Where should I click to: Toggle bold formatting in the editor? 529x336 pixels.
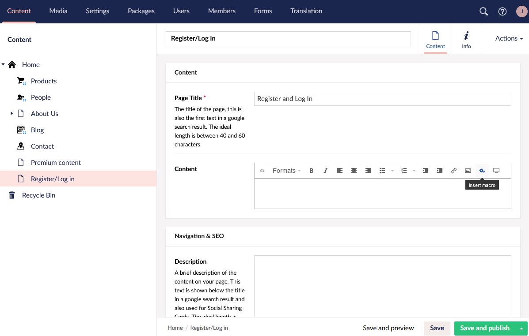(x=312, y=171)
